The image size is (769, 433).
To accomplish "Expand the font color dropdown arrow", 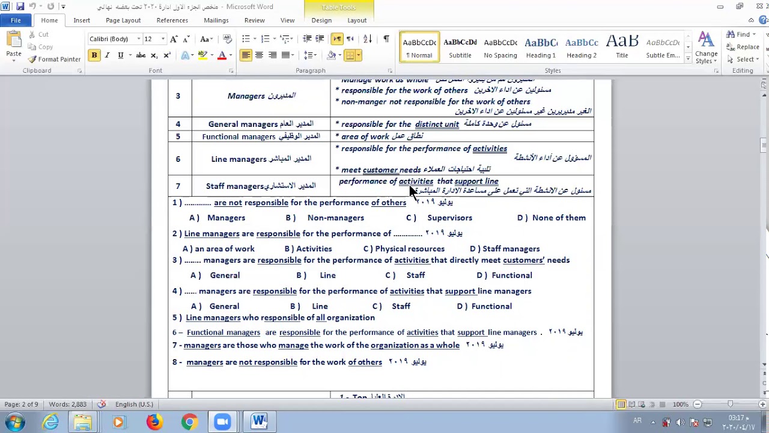I will [x=231, y=55].
